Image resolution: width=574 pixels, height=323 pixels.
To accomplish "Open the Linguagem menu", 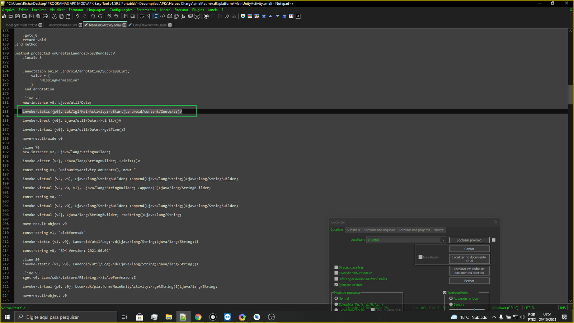I will tap(96, 10).
